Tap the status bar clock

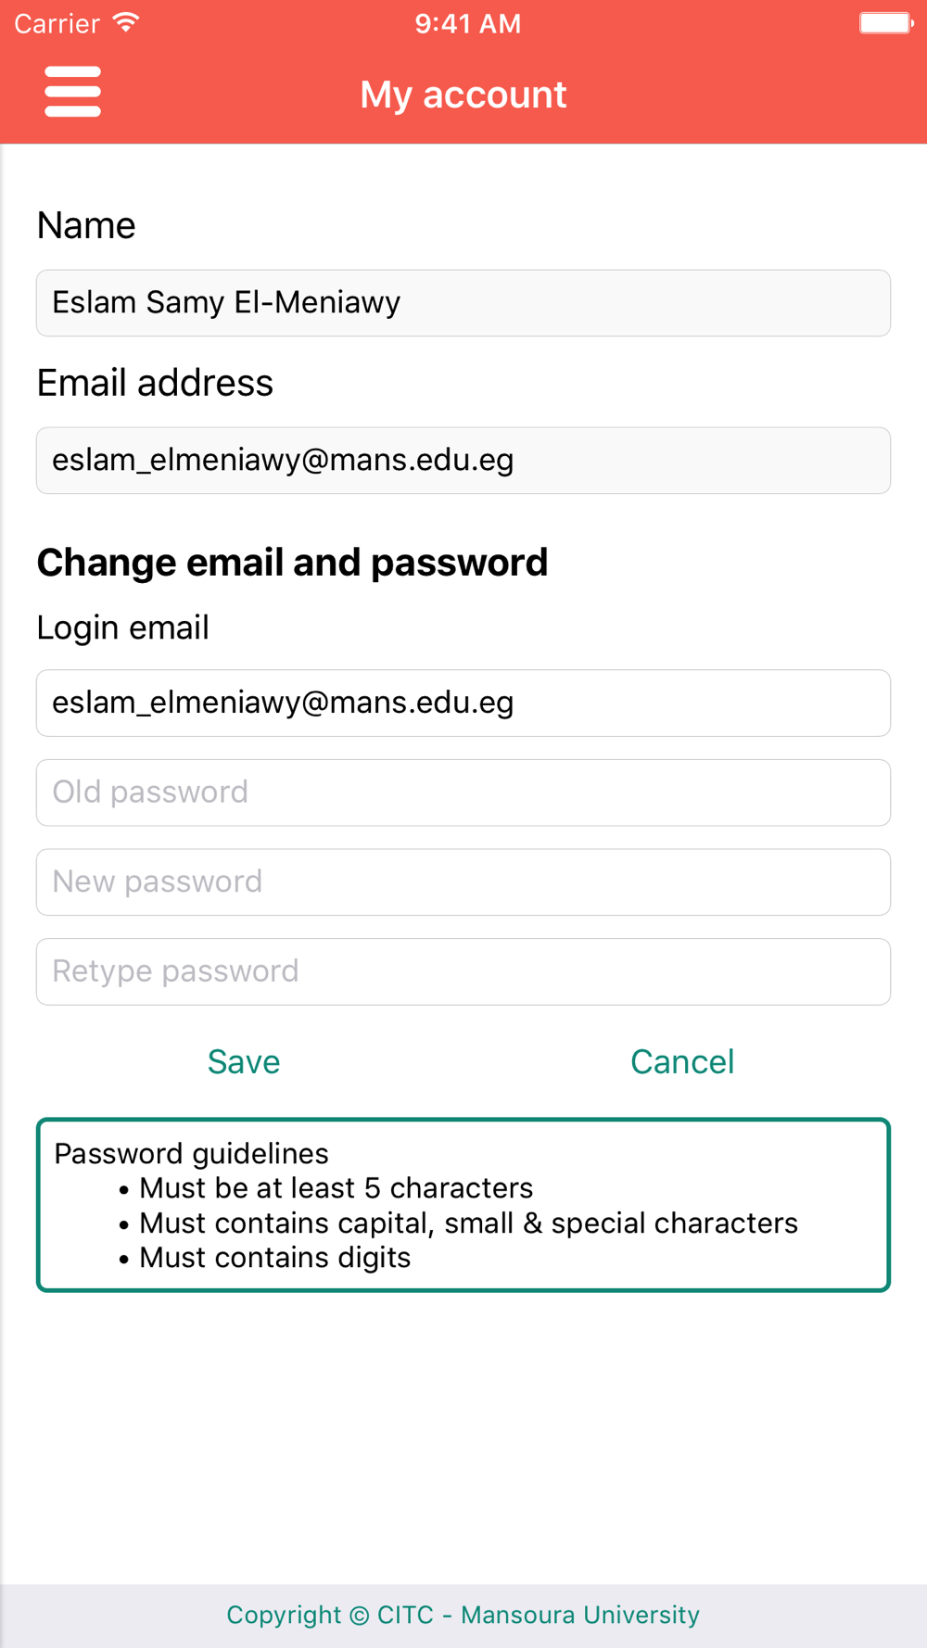(x=467, y=23)
